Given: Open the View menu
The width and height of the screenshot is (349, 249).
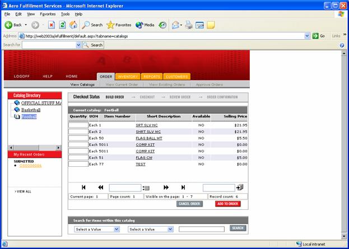Looking at the screenshot, I should (31, 14).
